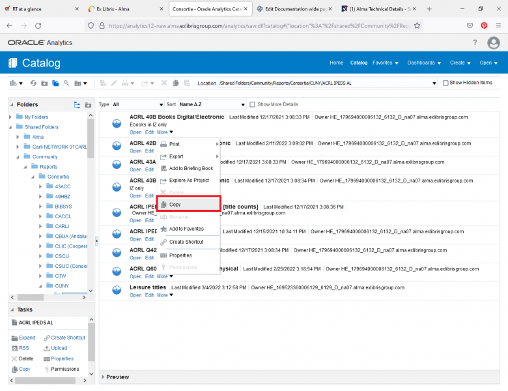The width and height of the screenshot is (508, 391).
Task: Switch to Ex Libris - Alma browser tab
Action: point(126,9)
